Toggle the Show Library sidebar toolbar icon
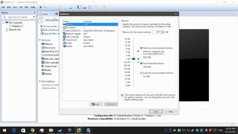Viewport: 238px width, 134px height. point(79,7)
